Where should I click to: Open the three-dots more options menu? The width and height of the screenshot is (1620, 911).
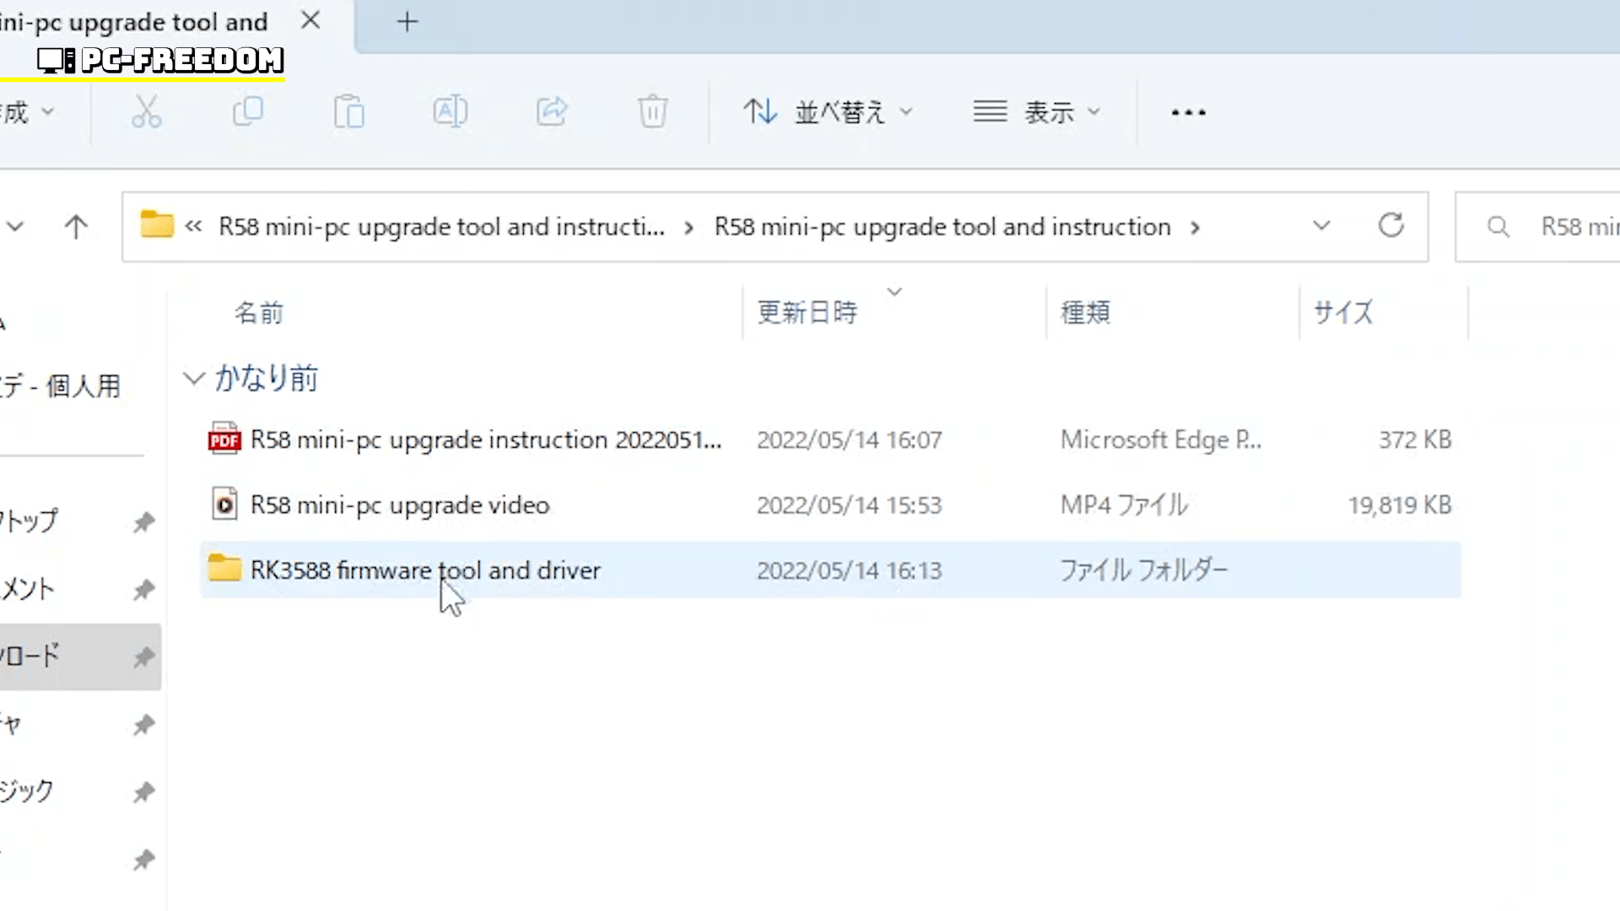1188,111
